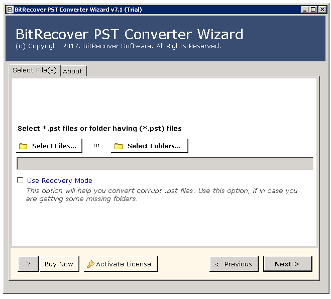Minimize the PST Converter Wizard window

coord(304,10)
